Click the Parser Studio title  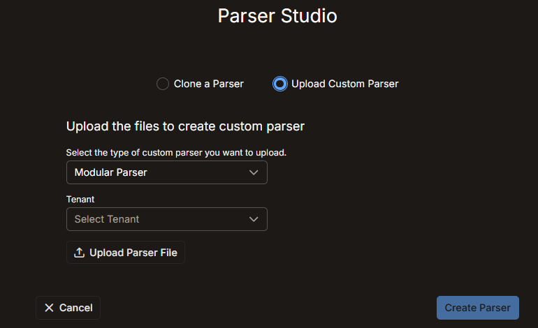(277, 16)
